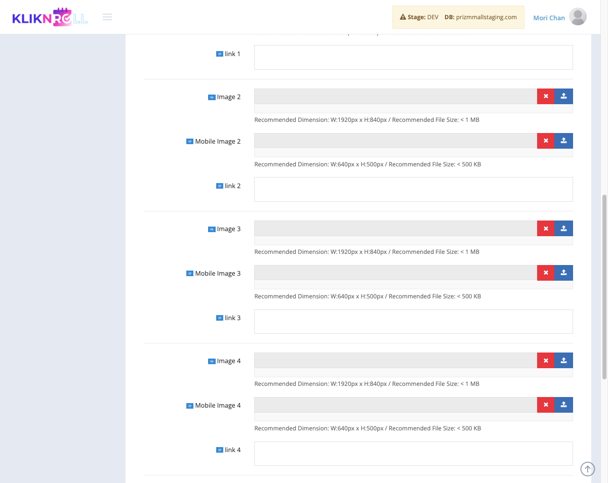
Task: Upload a file for Image 3
Action: point(564,229)
